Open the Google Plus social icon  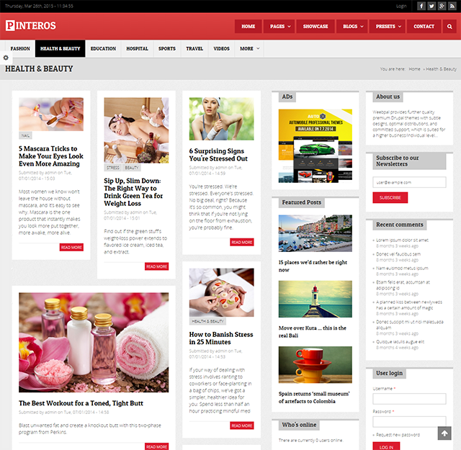pyautogui.click(x=442, y=6)
